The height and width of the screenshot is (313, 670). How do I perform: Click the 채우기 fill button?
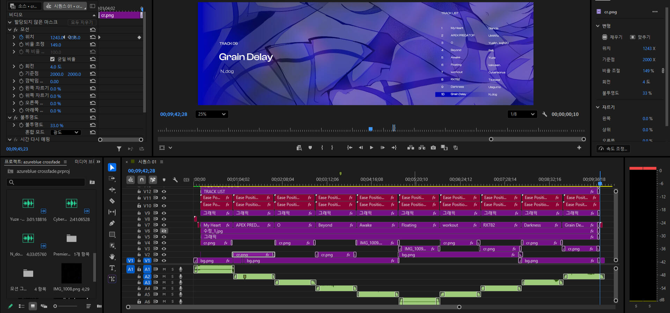point(612,37)
